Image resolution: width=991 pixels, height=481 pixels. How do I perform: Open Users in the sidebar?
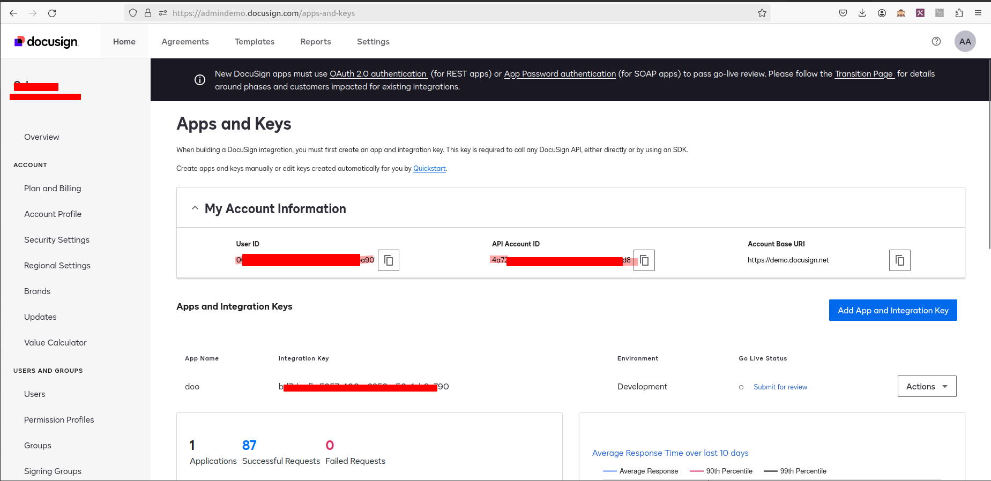click(35, 394)
